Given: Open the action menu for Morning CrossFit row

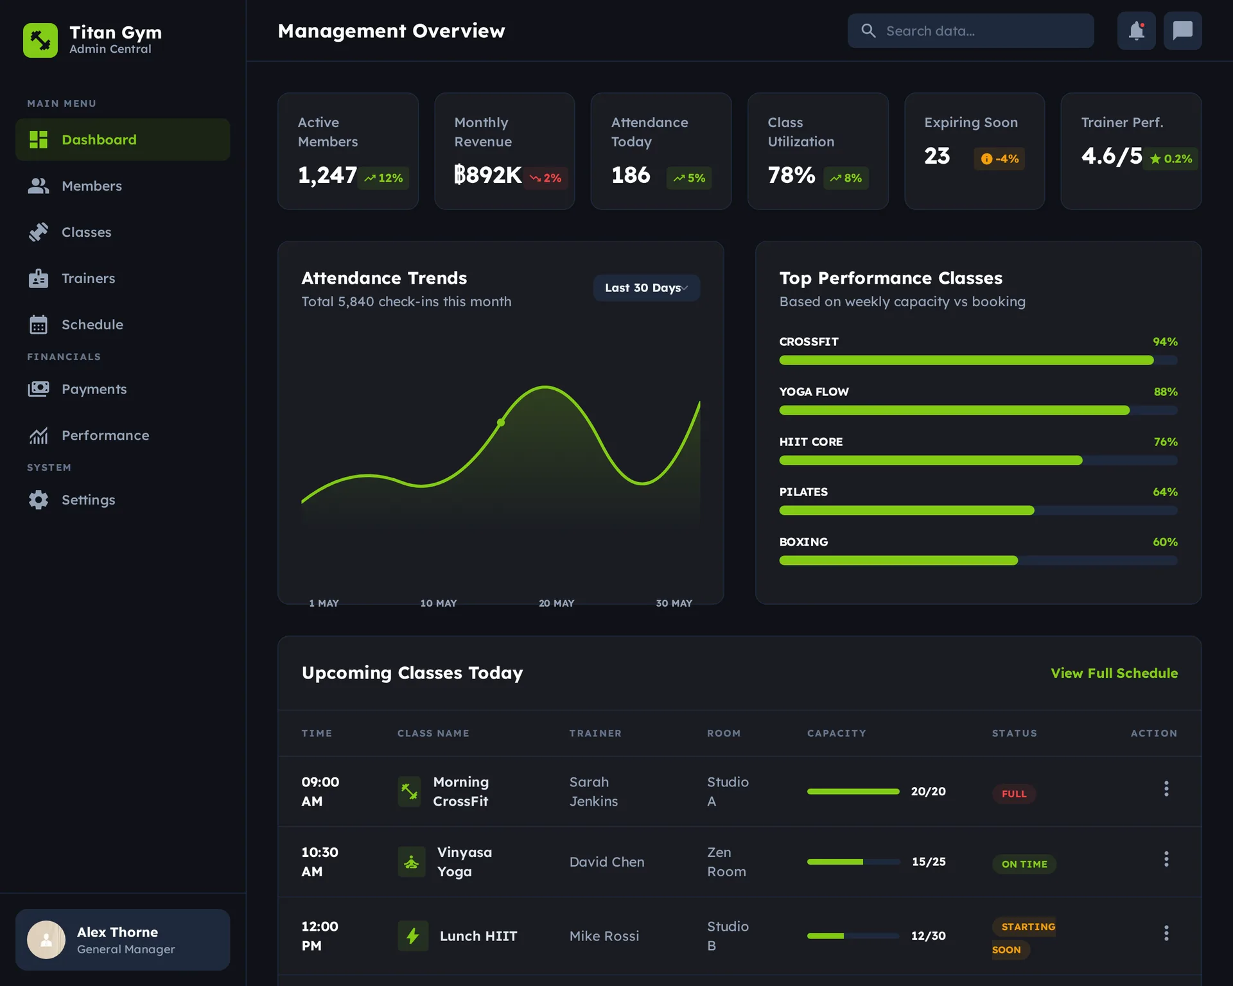Looking at the screenshot, I should pyautogui.click(x=1166, y=789).
